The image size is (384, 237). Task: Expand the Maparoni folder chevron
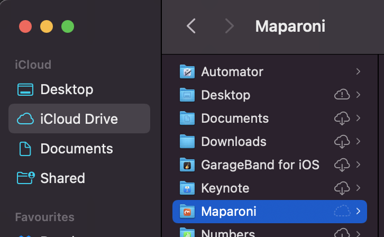coord(358,211)
